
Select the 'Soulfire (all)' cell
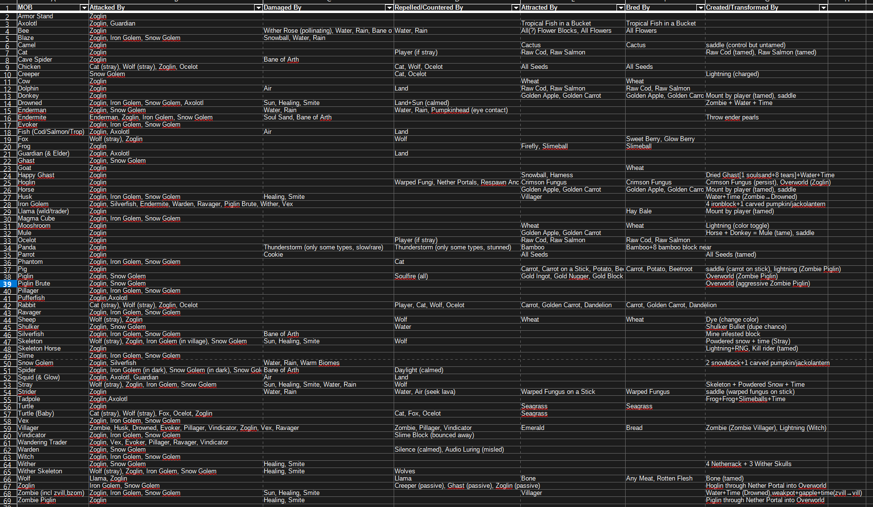coord(457,276)
